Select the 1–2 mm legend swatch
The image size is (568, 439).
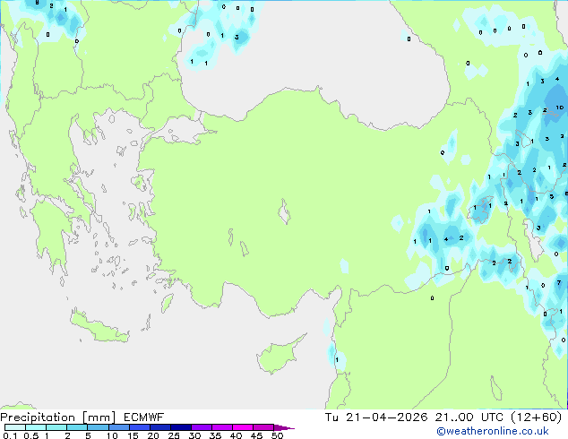point(56,427)
